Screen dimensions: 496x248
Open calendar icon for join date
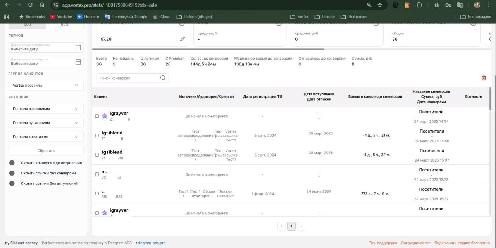tap(78, 47)
